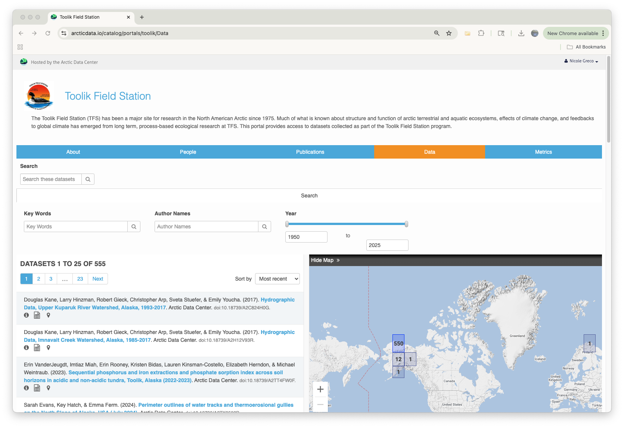The width and height of the screenshot is (624, 428).
Task: Open the Metrics tab
Action: (543, 152)
